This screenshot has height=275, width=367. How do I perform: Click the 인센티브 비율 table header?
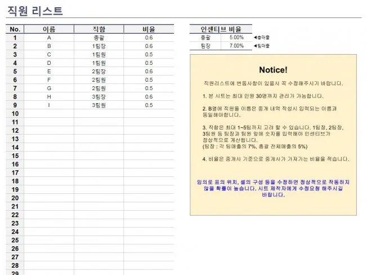point(221,29)
